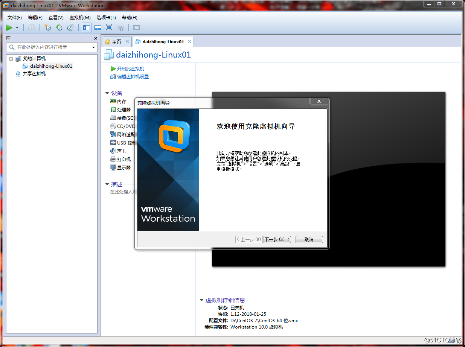Click the Workstation 10.0 虚拟机 compatibility value
Image resolution: width=465 pixels, height=347 pixels.
tap(257, 327)
